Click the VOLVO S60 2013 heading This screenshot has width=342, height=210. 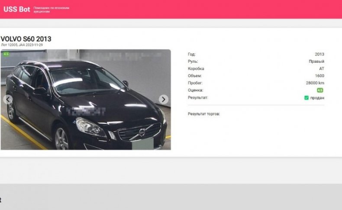26,39
